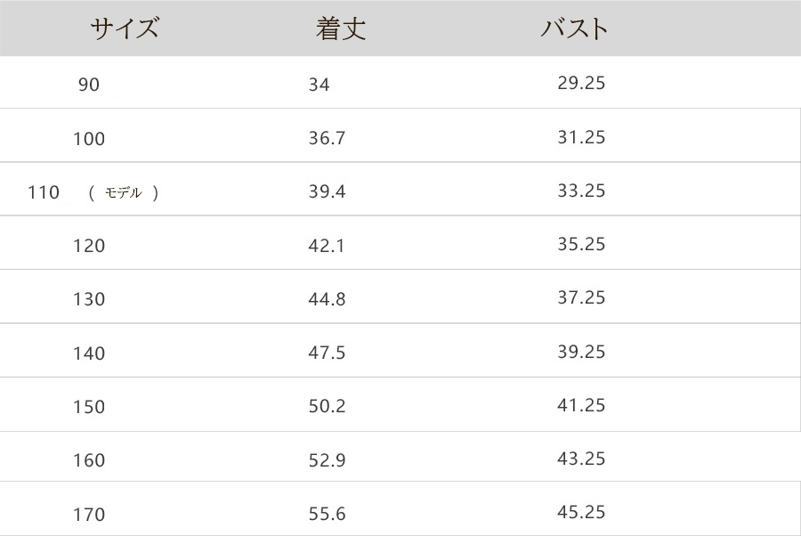Select the size 90 cell

89,85
